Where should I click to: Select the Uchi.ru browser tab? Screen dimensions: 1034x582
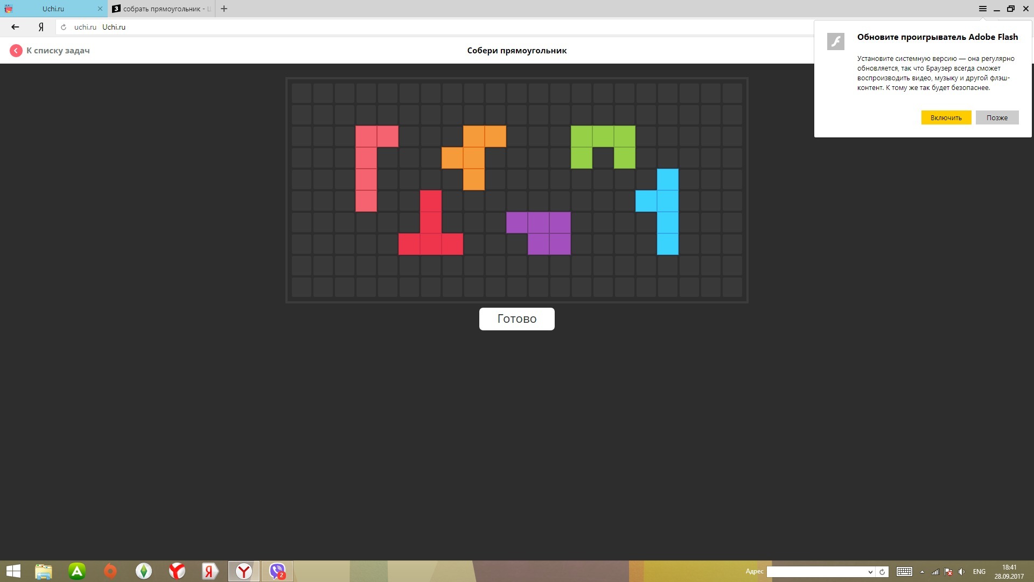coord(53,9)
